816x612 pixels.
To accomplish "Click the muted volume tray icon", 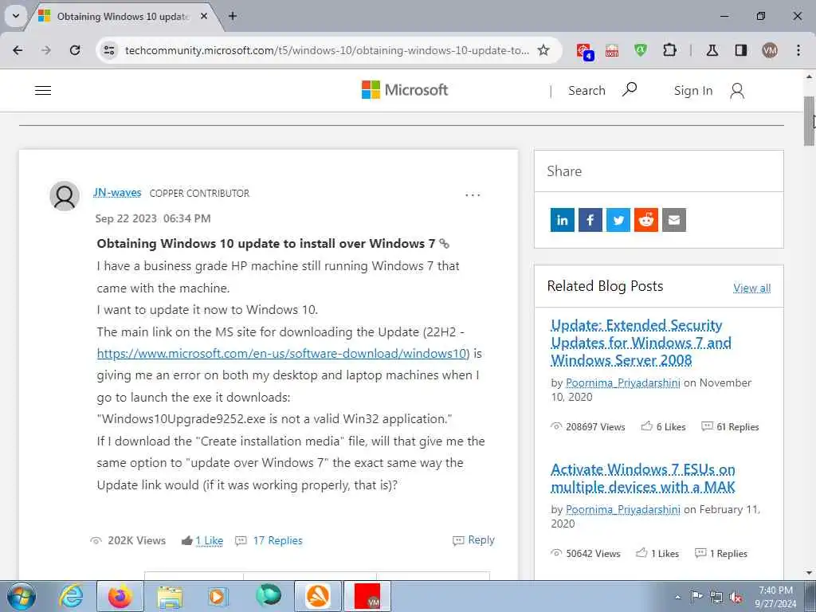I will (x=736, y=597).
